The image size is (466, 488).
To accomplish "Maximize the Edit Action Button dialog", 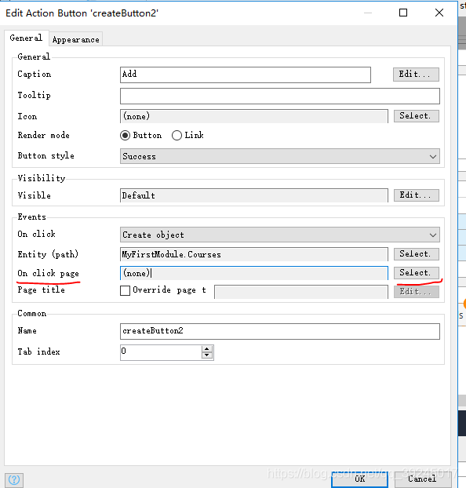I will [403, 13].
